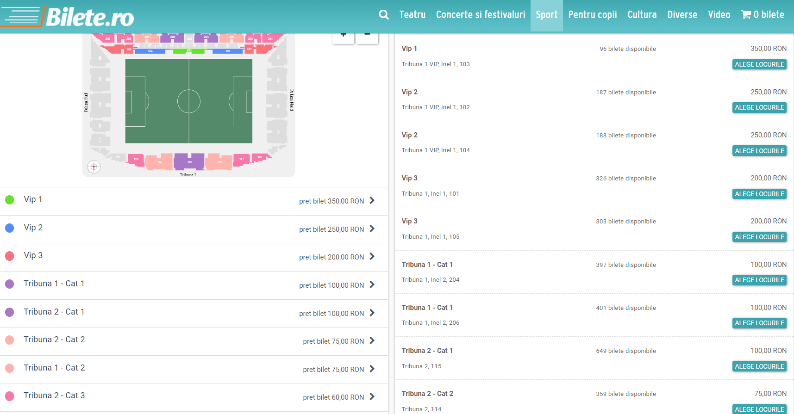794x414 pixels.
Task: Select sector 114 on the stadium map
Action: click(159, 162)
